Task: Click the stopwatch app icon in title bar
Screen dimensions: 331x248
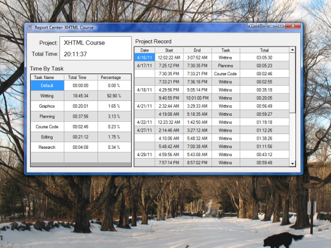Action: tap(29, 28)
